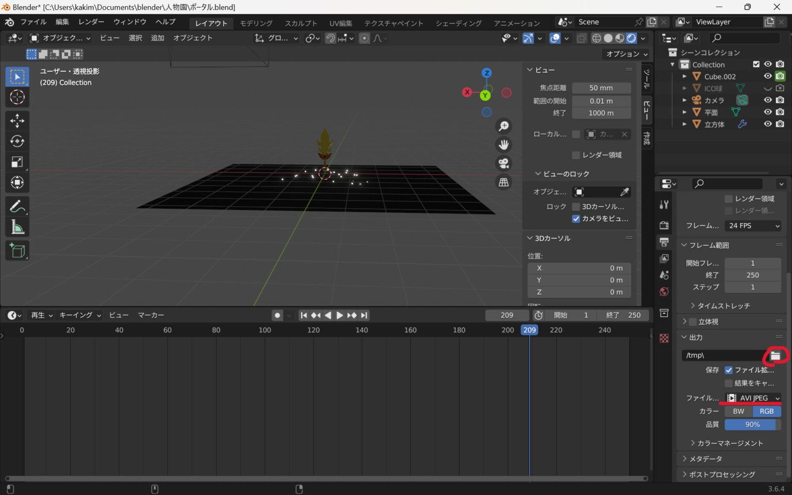Open the View Layer properties tab

point(664,258)
